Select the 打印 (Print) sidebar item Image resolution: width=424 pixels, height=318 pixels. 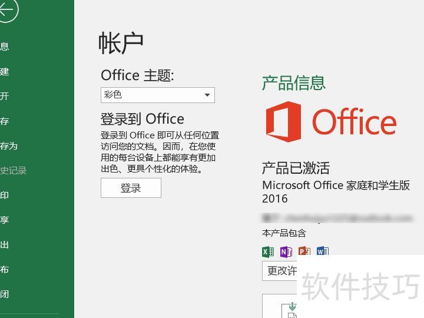[x=5, y=196]
